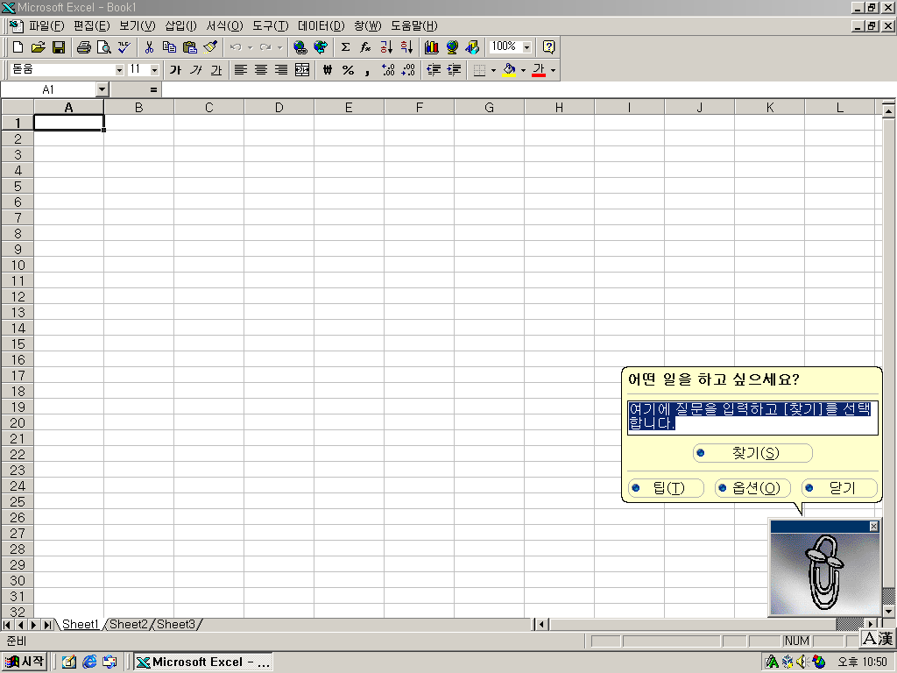Open the Font Color dropdown arrow

pyautogui.click(x=553, y=70)
